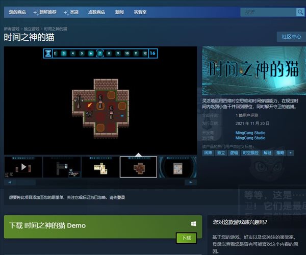This screenshot has height=255, width=306.
Task: Select fifth thumbnail with circular frame
Action: click(178, 167)
